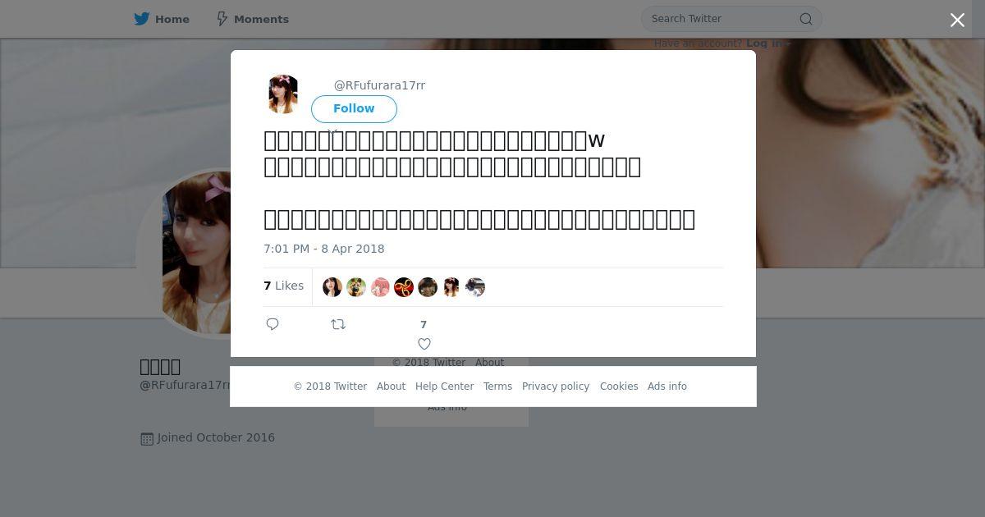Open the Help Center footer link

tap(444, 387)
